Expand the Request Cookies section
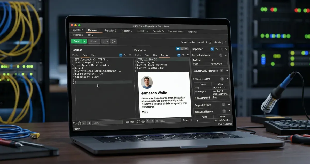 point(229,105)
